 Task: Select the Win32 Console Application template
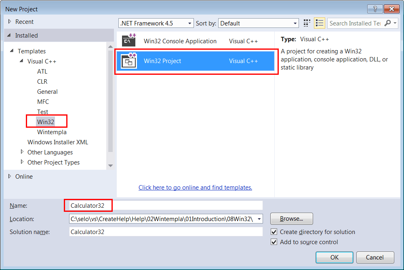point(196,41)
